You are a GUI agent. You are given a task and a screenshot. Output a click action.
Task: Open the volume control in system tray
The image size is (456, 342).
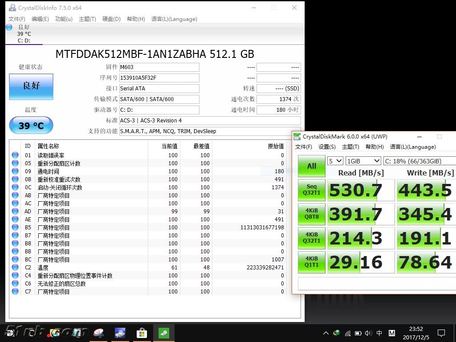(x=368, y=333)
